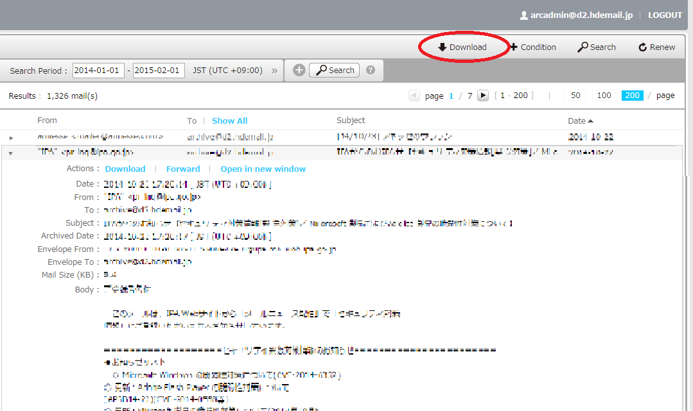The width and height of the screenshot is (693, 411).
Task: Go to next results page arrow
Action: pos(483,96)
